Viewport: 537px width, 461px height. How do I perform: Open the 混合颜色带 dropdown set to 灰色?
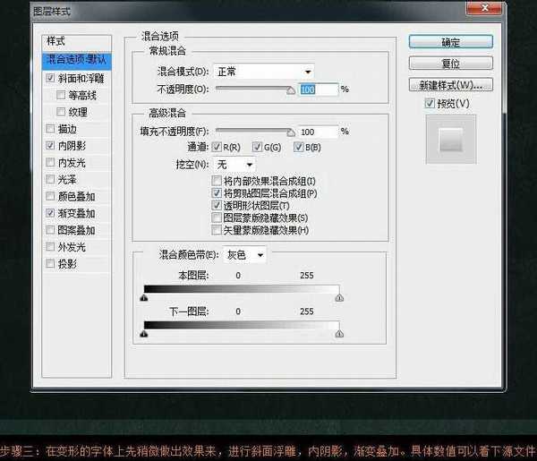(x=244, y=255)
